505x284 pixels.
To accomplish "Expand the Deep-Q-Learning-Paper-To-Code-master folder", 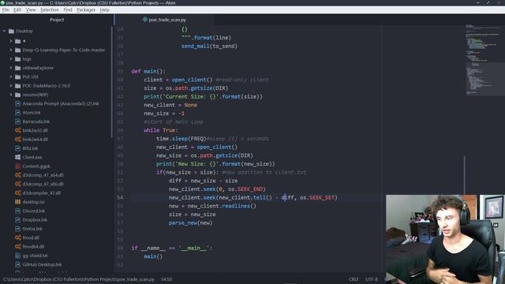I will coord(10,50).
